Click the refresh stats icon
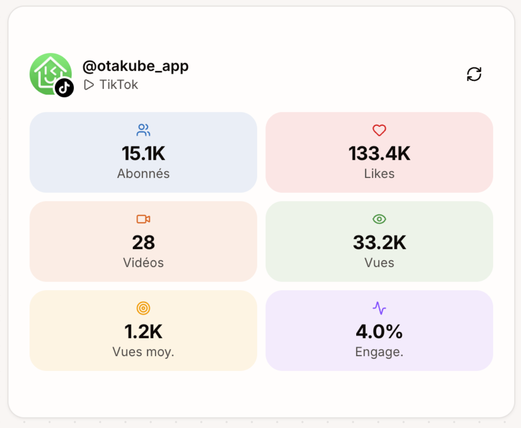The height and width of the screenshot is (428, 521). [x=475, y=74]
